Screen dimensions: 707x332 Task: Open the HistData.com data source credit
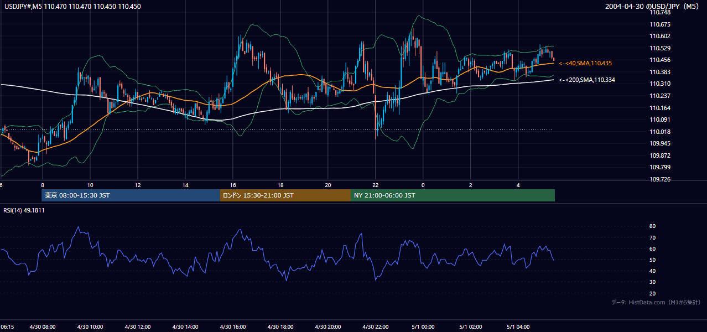[x=656, y=303]
